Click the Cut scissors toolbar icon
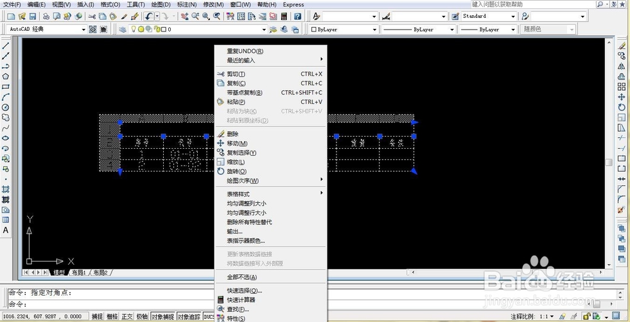The width and height of the screenshot is (630, 322). [92, 16]
